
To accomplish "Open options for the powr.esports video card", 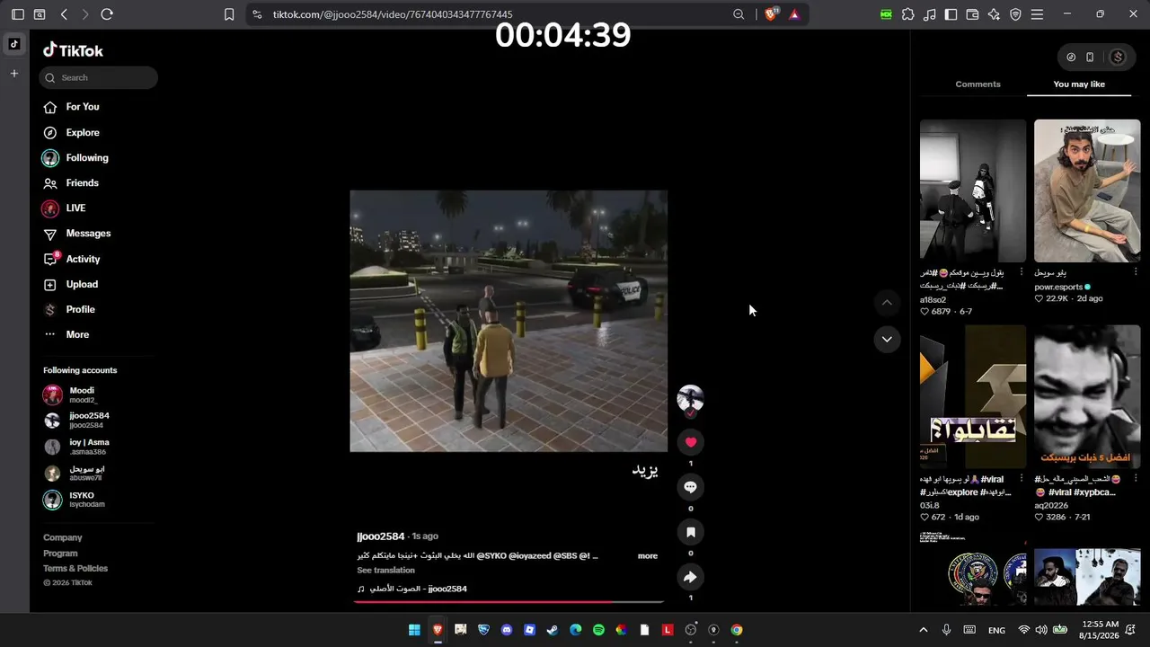I will (1135, 272).
